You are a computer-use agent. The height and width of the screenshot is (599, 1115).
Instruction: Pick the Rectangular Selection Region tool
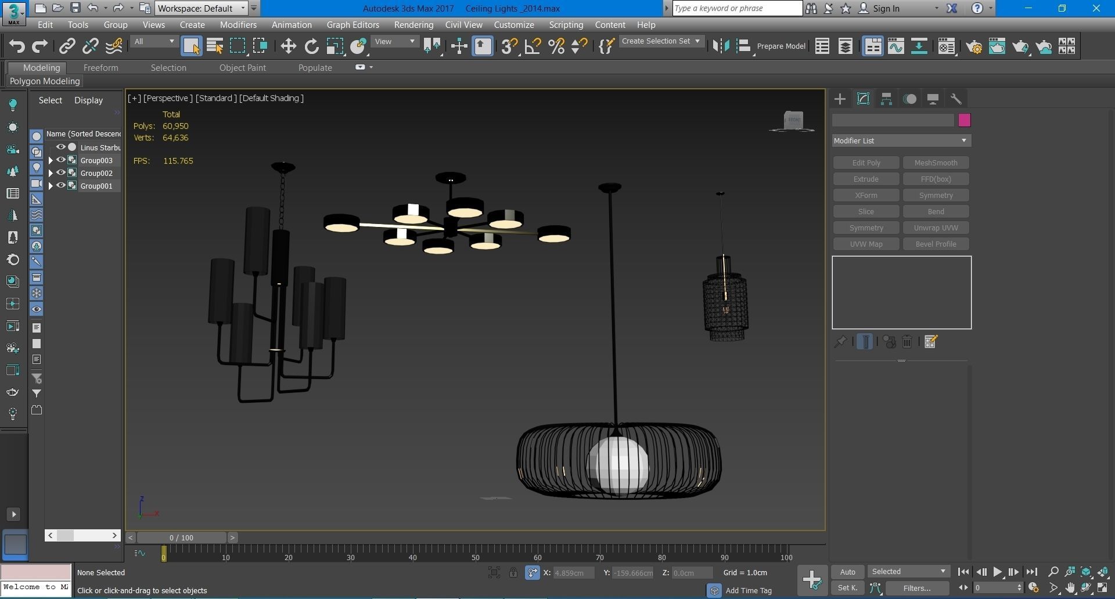coord(238,46)
